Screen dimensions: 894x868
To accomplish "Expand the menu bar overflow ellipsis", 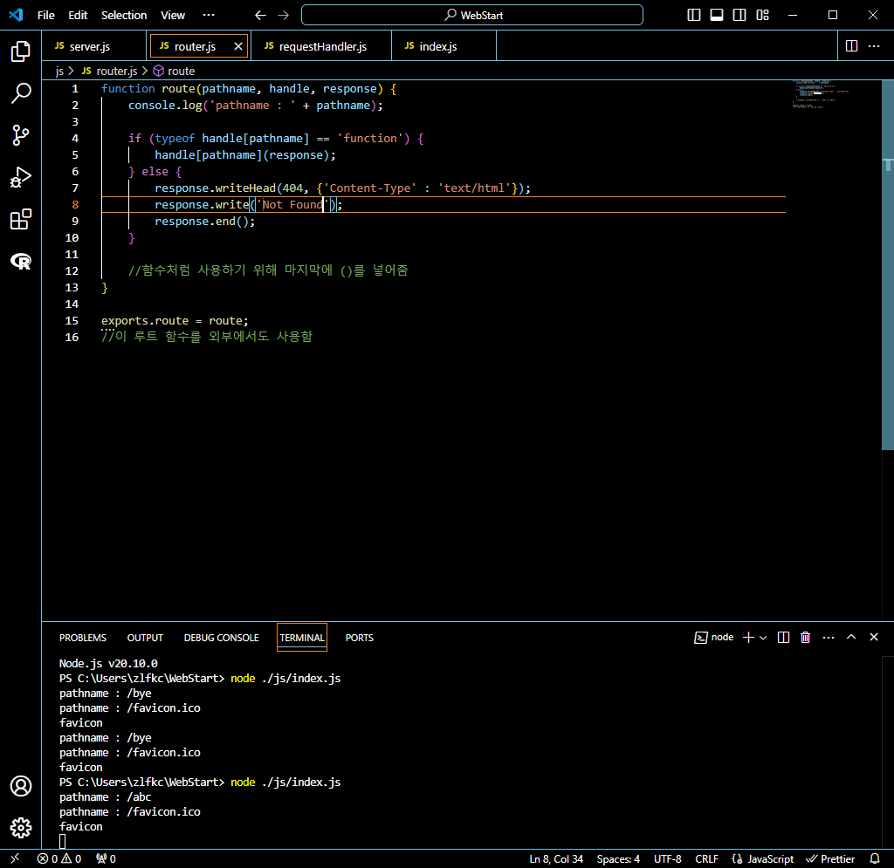I will pyautogui.click(x=209, y=16).
